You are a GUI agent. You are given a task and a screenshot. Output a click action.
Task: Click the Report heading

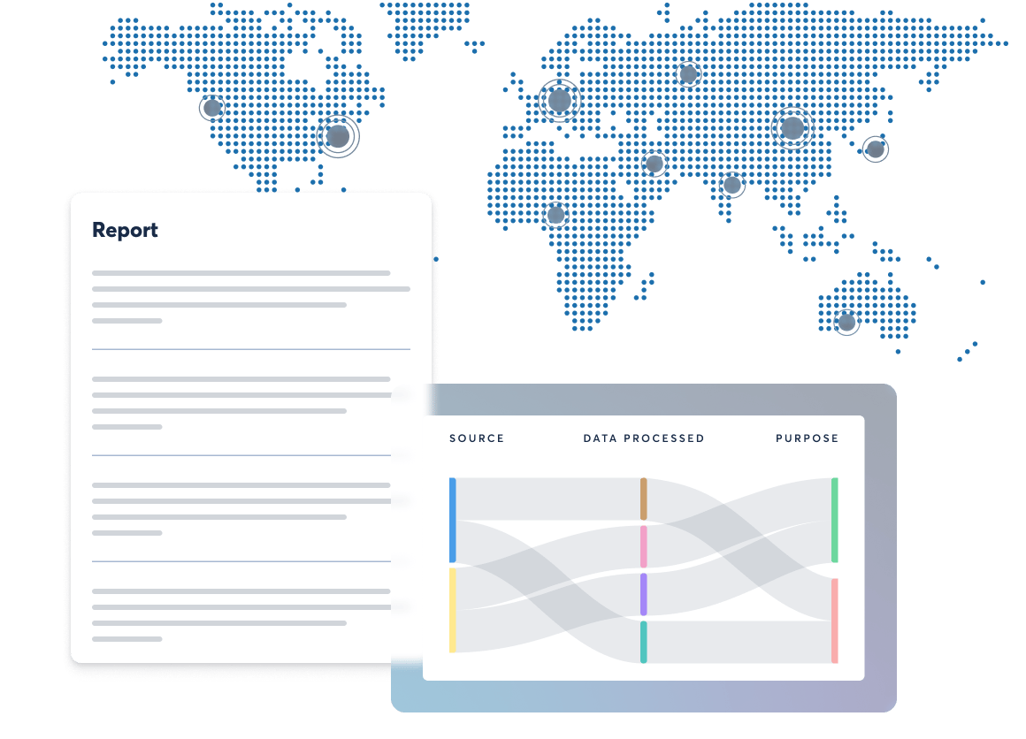[x=125, y=230]
